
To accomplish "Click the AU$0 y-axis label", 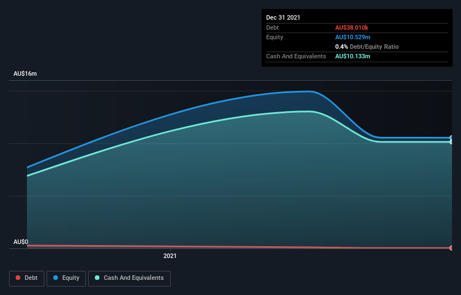I will tap(21, 242).
